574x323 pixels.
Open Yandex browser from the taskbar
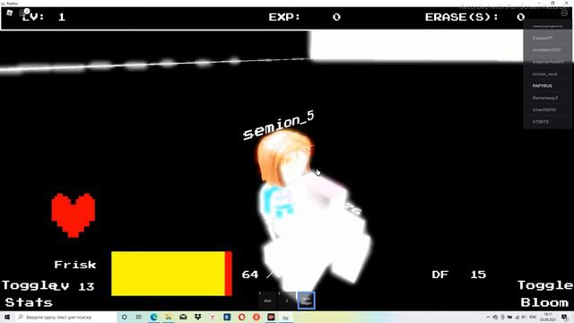pyautogui.click(x=213, y=317)
